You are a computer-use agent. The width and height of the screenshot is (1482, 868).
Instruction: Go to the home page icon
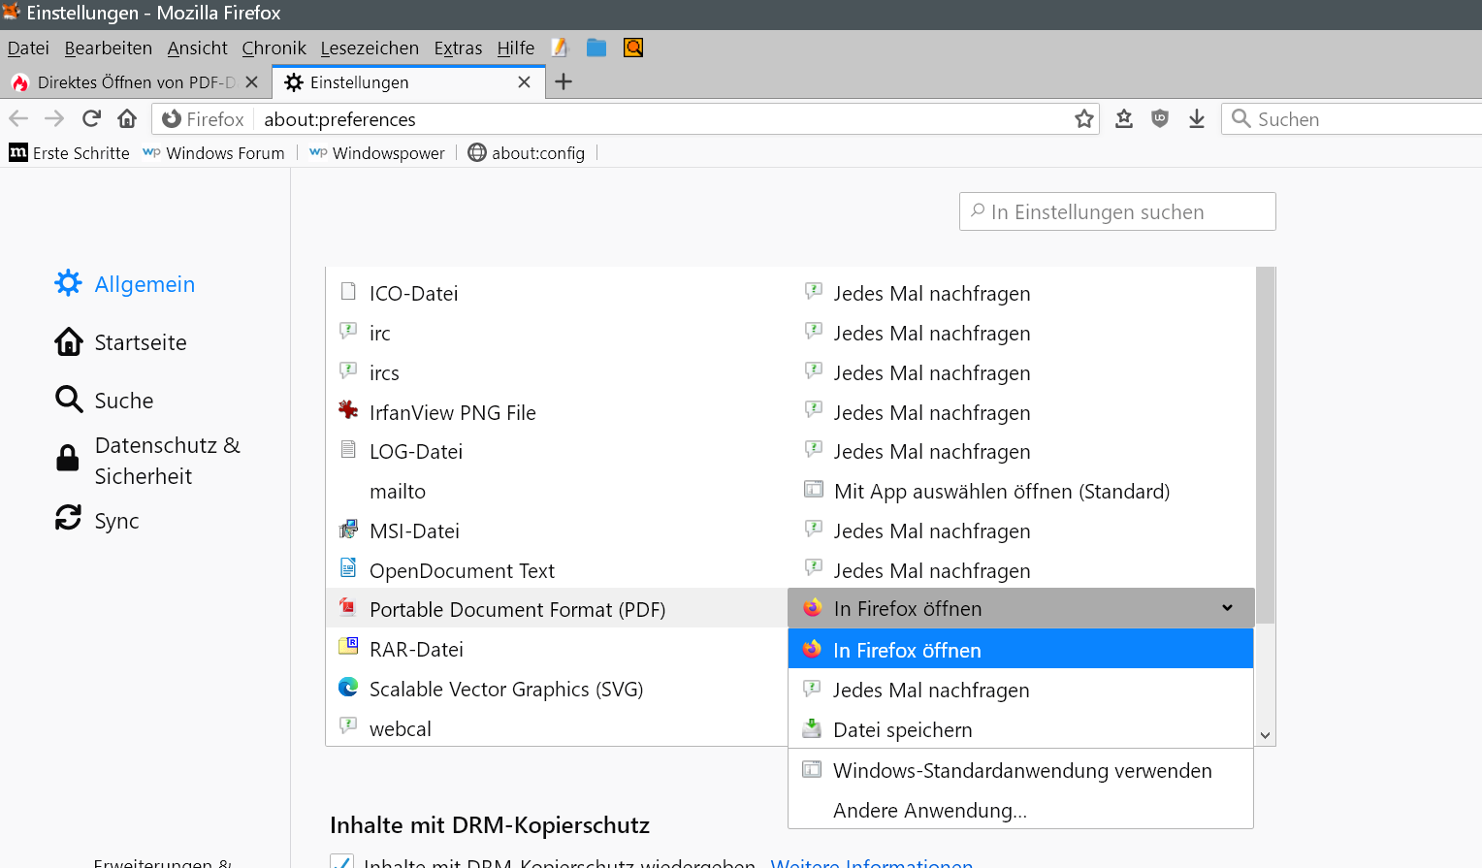point(127,118)
